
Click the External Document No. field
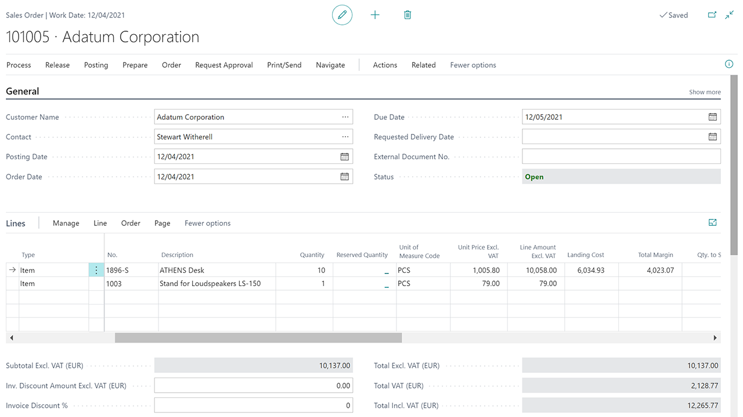622,156
